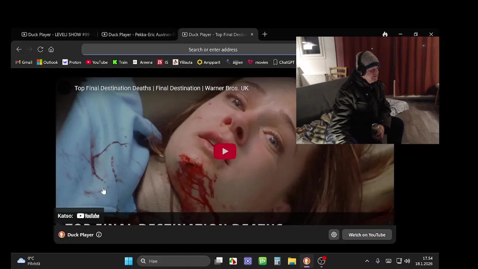Go to the browser home page

click(x=51, y=49)
